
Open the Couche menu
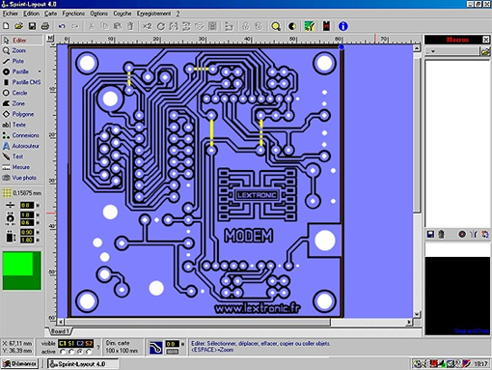[123, 14]
